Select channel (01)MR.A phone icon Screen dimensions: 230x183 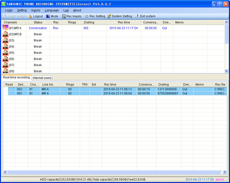tap(5, 28)
